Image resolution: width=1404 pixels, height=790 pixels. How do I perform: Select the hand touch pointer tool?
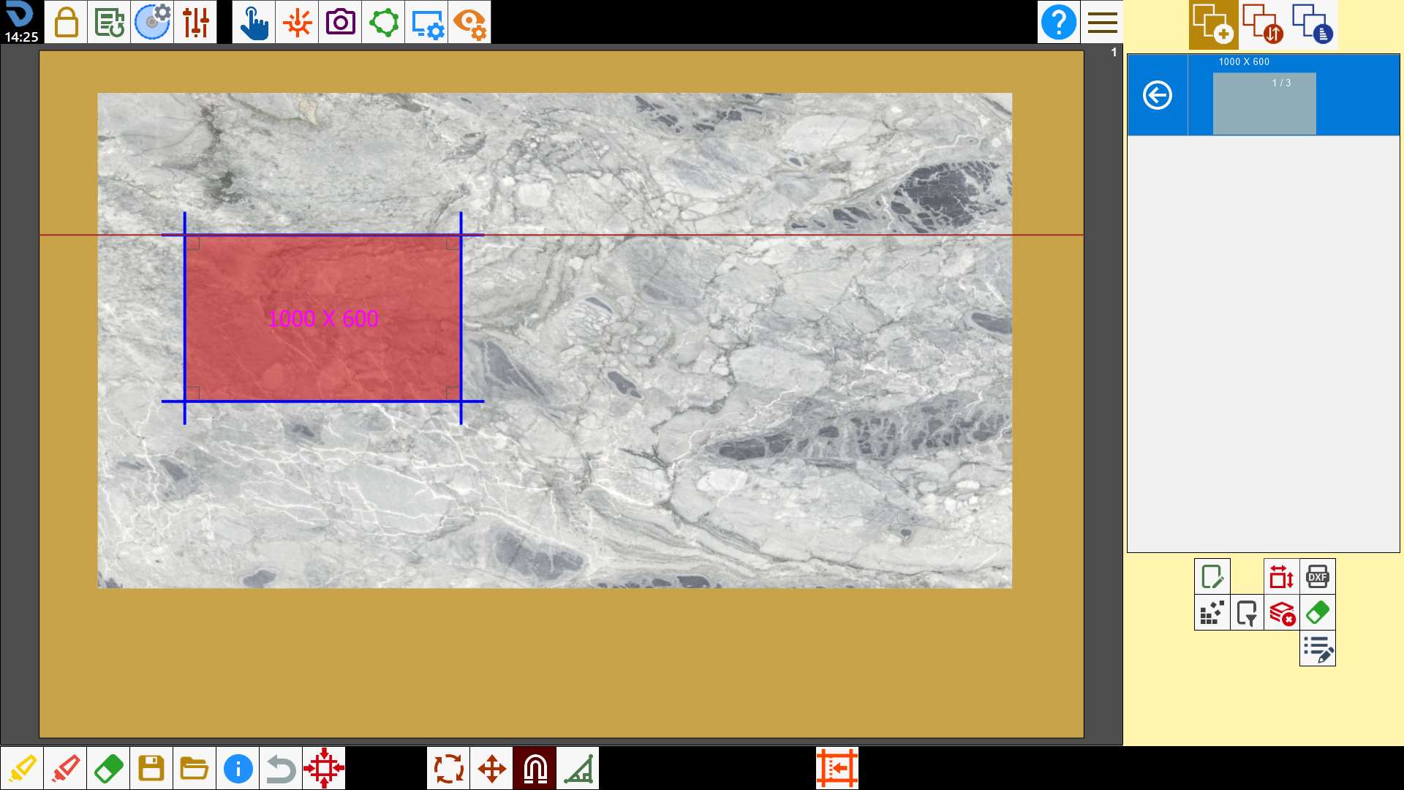(x=254, y=22)
